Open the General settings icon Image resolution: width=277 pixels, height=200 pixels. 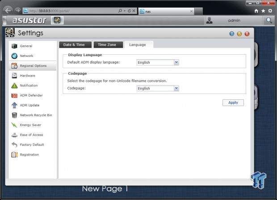click(x=14, y=46)
